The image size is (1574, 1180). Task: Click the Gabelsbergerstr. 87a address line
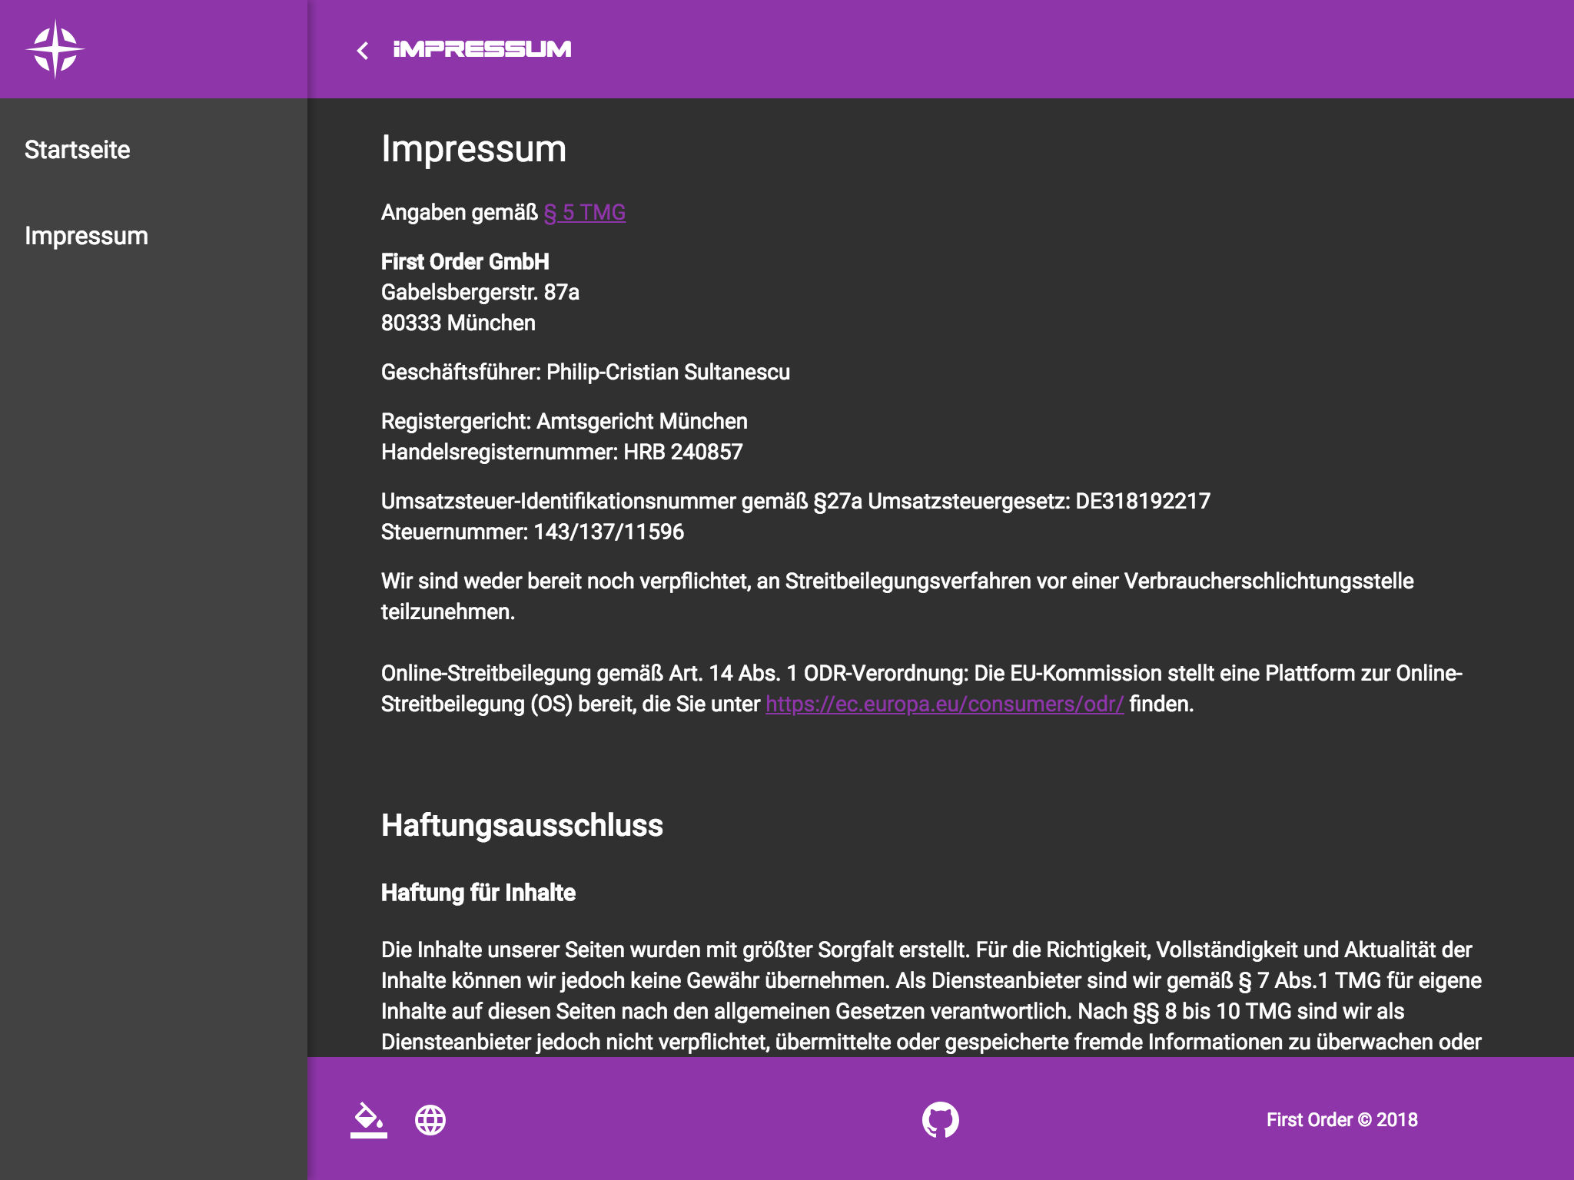480,292
